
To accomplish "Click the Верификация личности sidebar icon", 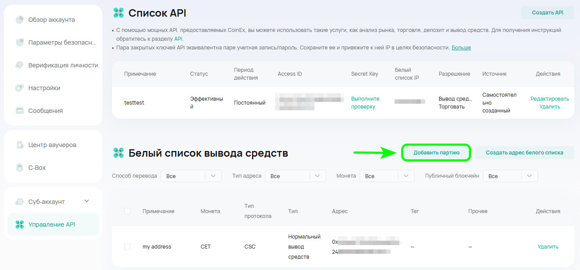I will coord(19,65).
